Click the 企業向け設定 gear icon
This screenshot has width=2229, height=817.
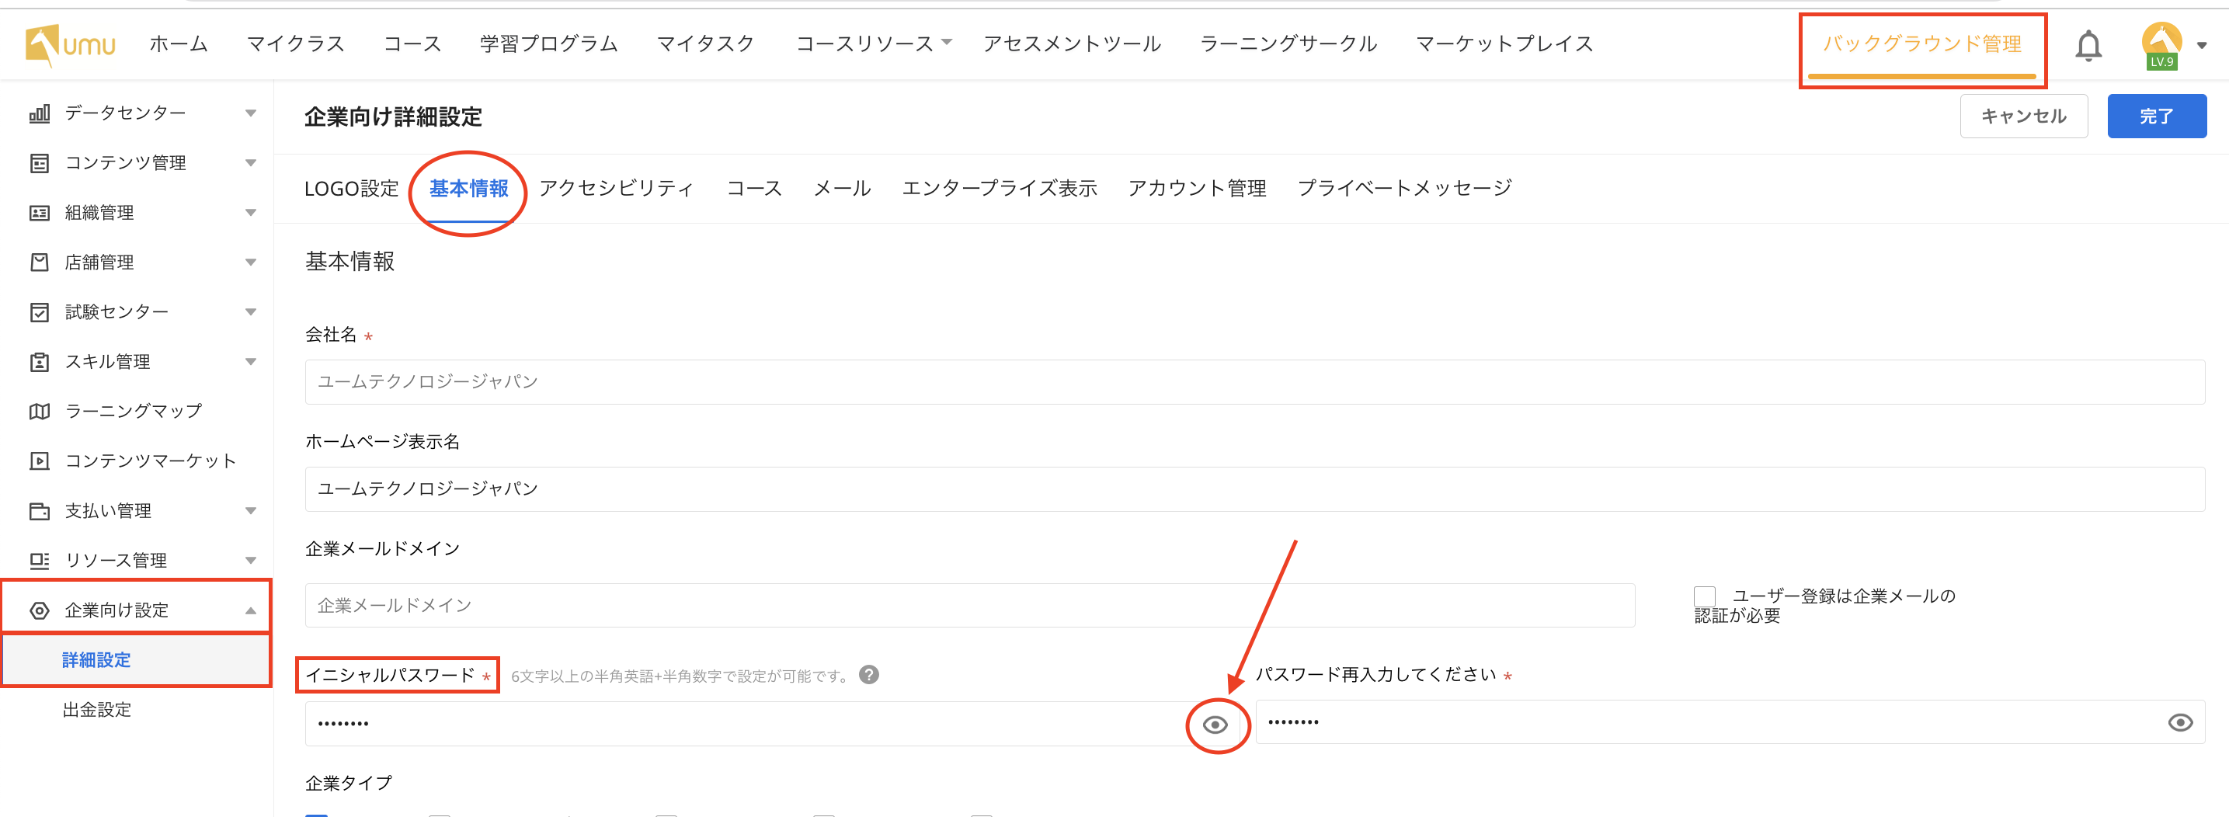click(40, 610)
